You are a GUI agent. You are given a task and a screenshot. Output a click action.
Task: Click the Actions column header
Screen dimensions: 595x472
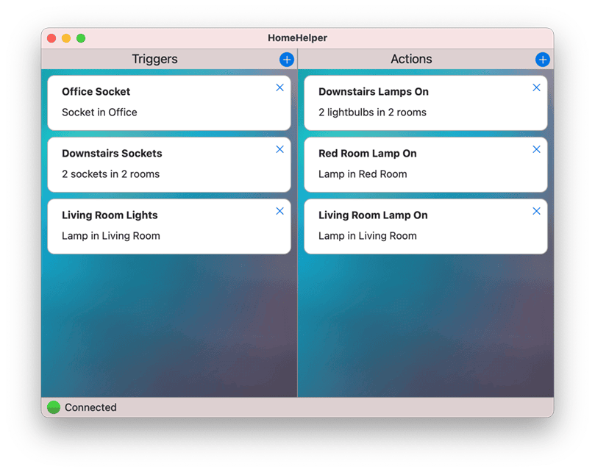tap(411, 59)
